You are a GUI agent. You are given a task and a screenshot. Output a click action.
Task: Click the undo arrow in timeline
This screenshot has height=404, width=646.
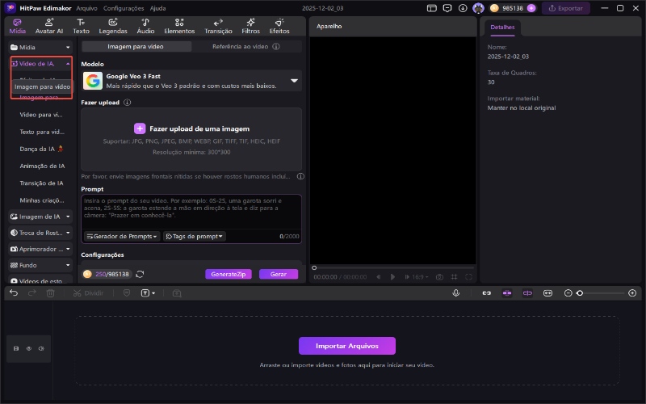[x=14, y=292]
